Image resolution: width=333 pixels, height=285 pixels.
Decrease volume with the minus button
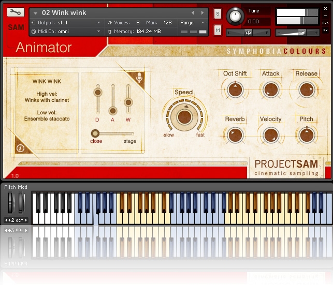[x=279, y=33]
